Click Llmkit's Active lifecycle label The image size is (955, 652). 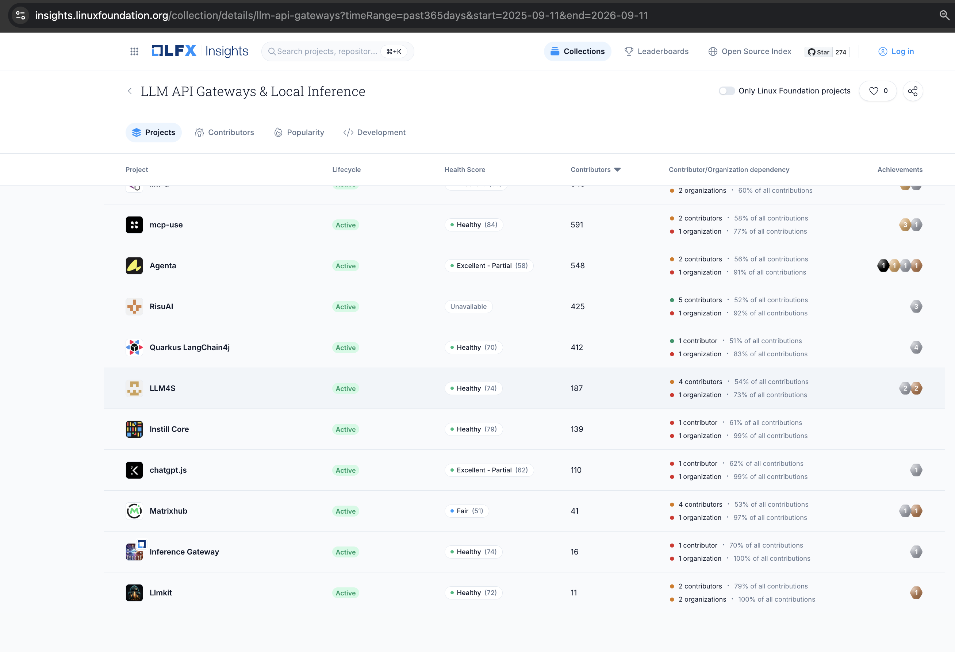pyautogui.click(x=345, y=593)
